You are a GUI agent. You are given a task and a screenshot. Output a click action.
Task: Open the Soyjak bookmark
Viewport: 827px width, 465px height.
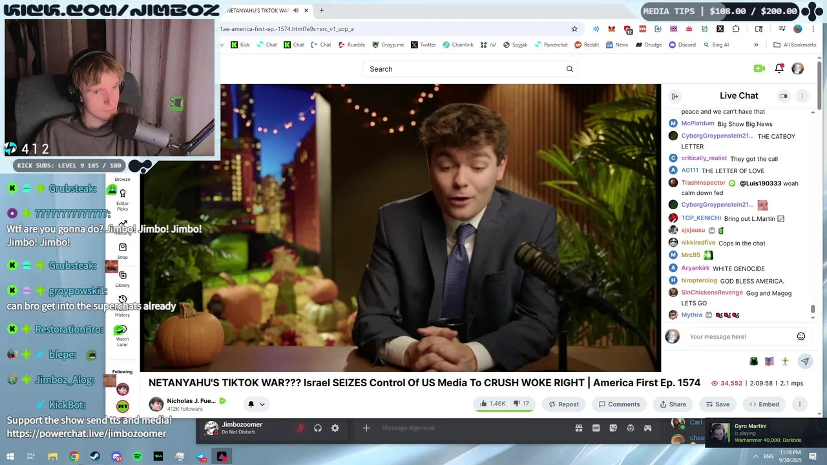click(515, 45)
